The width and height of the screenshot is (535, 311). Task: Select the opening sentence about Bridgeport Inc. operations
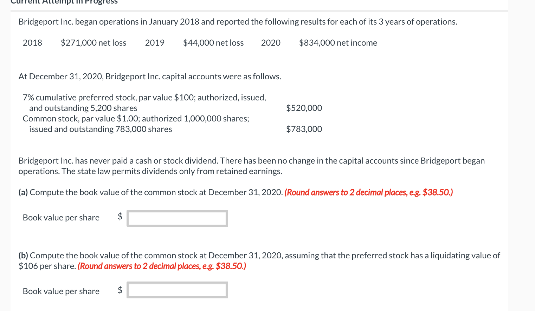click(238, 21)
